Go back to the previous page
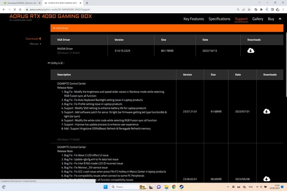This screenshot has width=287, height=191. (4, 10)
